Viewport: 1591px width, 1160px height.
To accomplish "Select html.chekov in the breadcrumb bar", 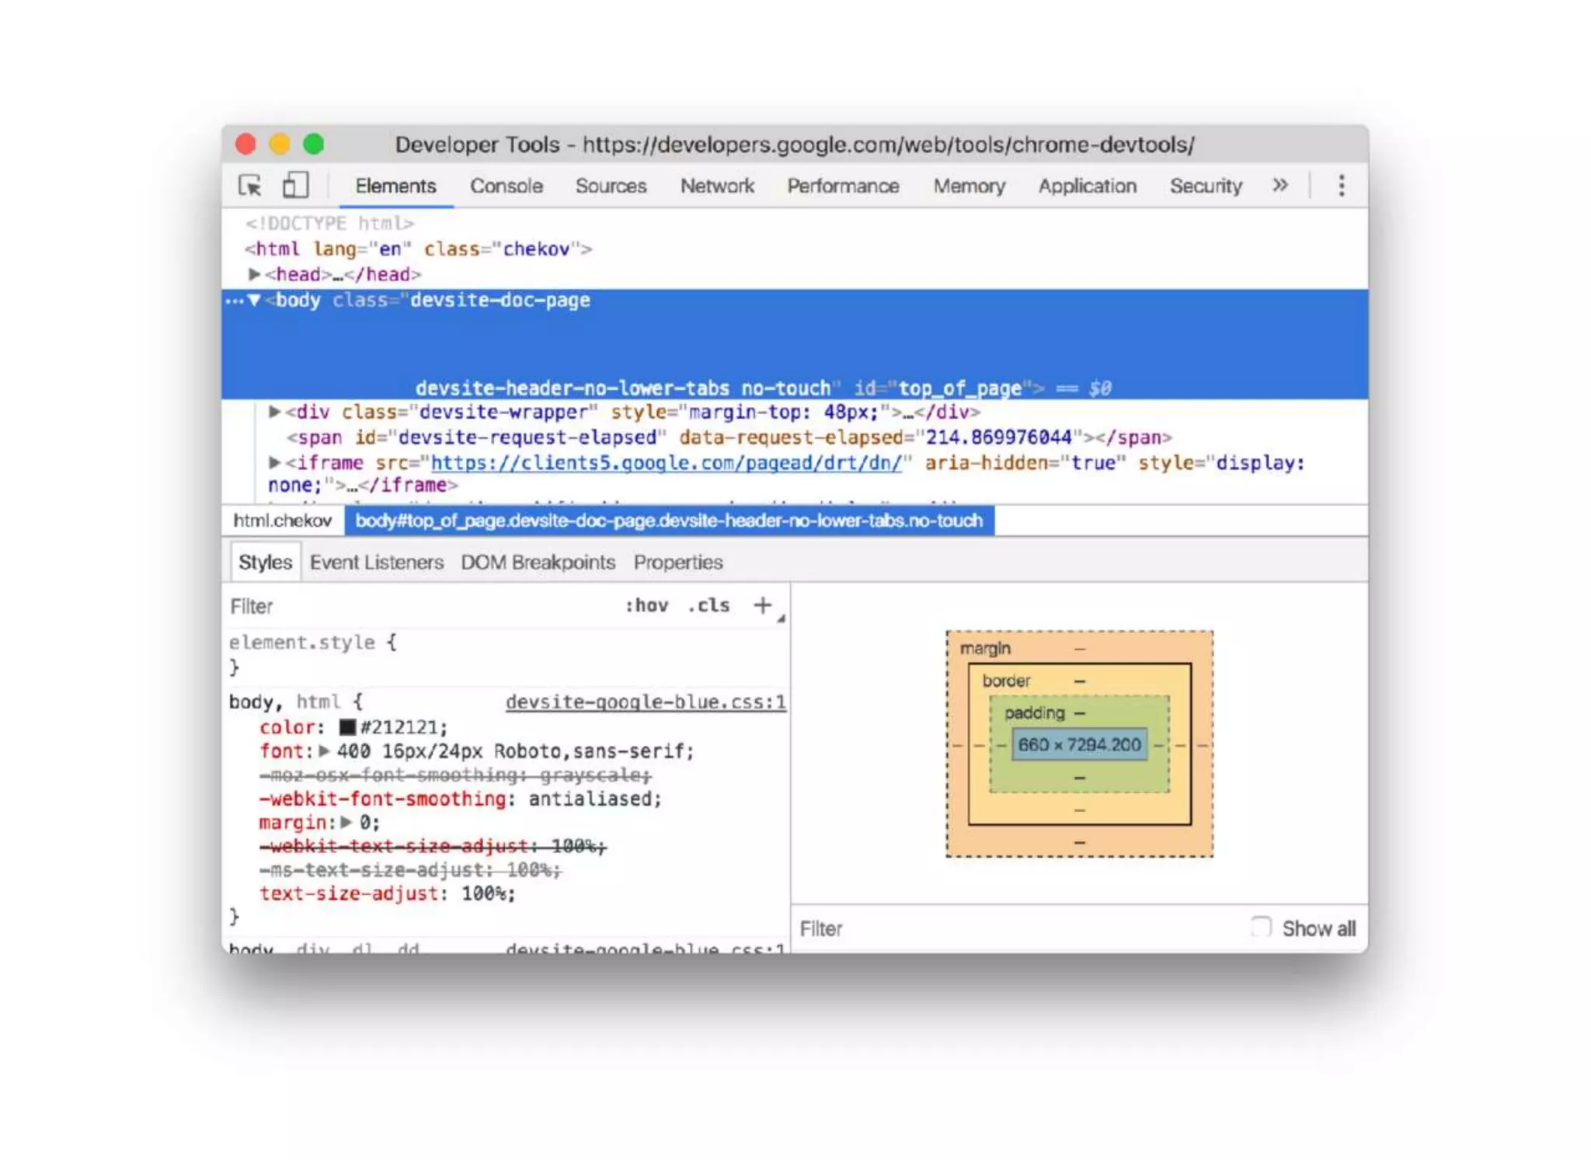I will (x=283, y=521).
